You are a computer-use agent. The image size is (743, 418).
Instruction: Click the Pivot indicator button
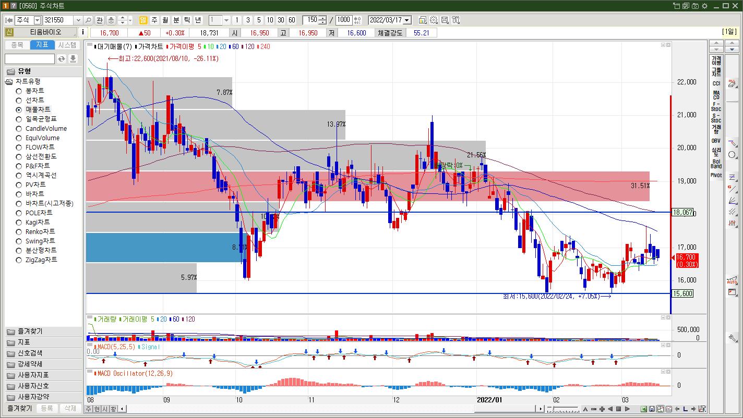[x=716, y=175]
